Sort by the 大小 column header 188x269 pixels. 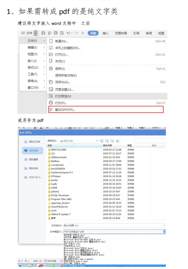pyautogui.click(x=158, y=146)
